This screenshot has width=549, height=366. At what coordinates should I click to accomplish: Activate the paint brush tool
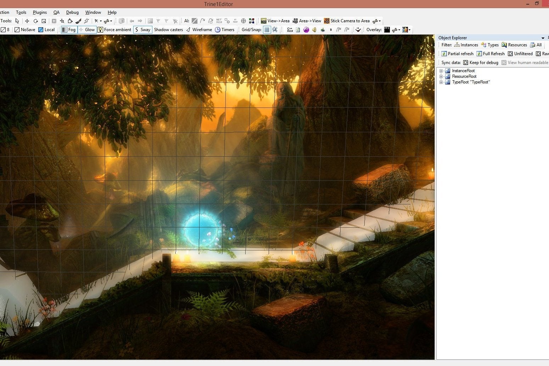(x=78, y=21)
